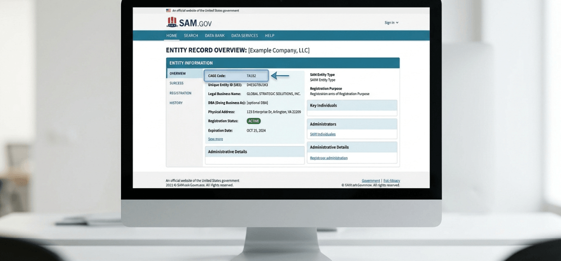Viewport: 561px width, 261px height.
Task: Click the SAN Entity Type label
Action: pos(322,75)
